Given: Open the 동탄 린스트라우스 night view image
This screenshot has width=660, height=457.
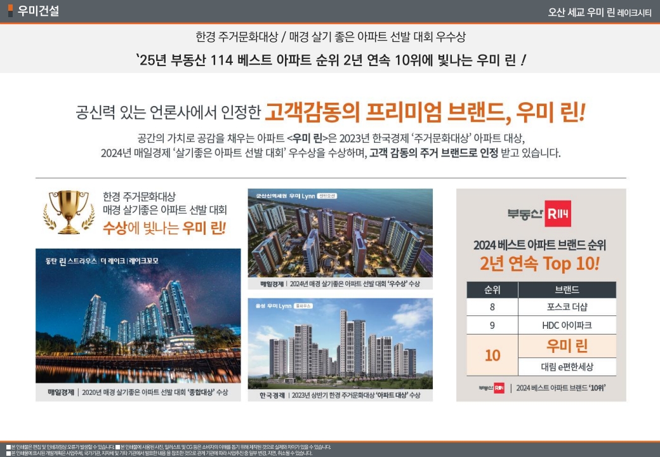Looking at the screenshot, I should coord(138,315).
